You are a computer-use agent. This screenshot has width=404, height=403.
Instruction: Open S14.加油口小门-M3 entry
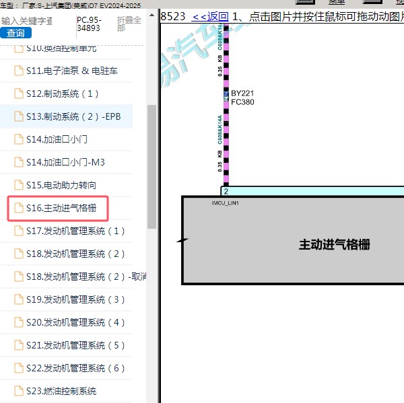pos(65,162)
